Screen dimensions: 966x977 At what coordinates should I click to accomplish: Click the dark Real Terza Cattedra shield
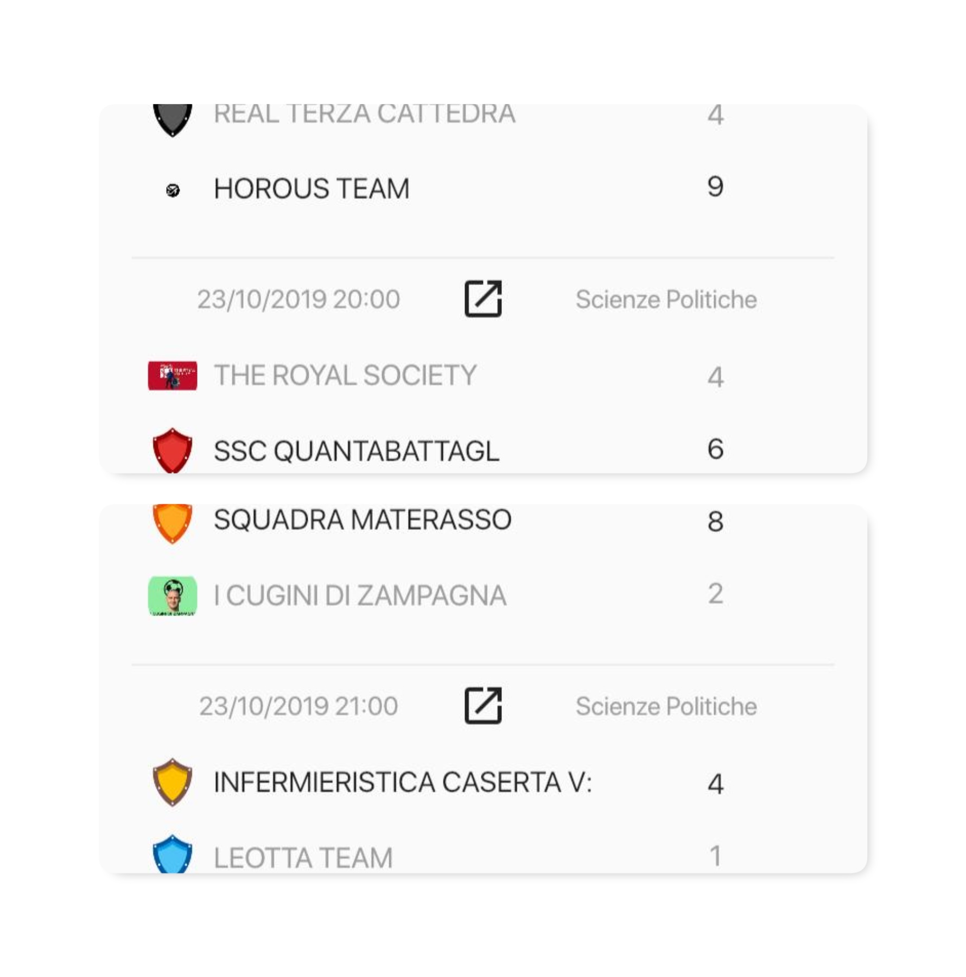tap(173, 118)
